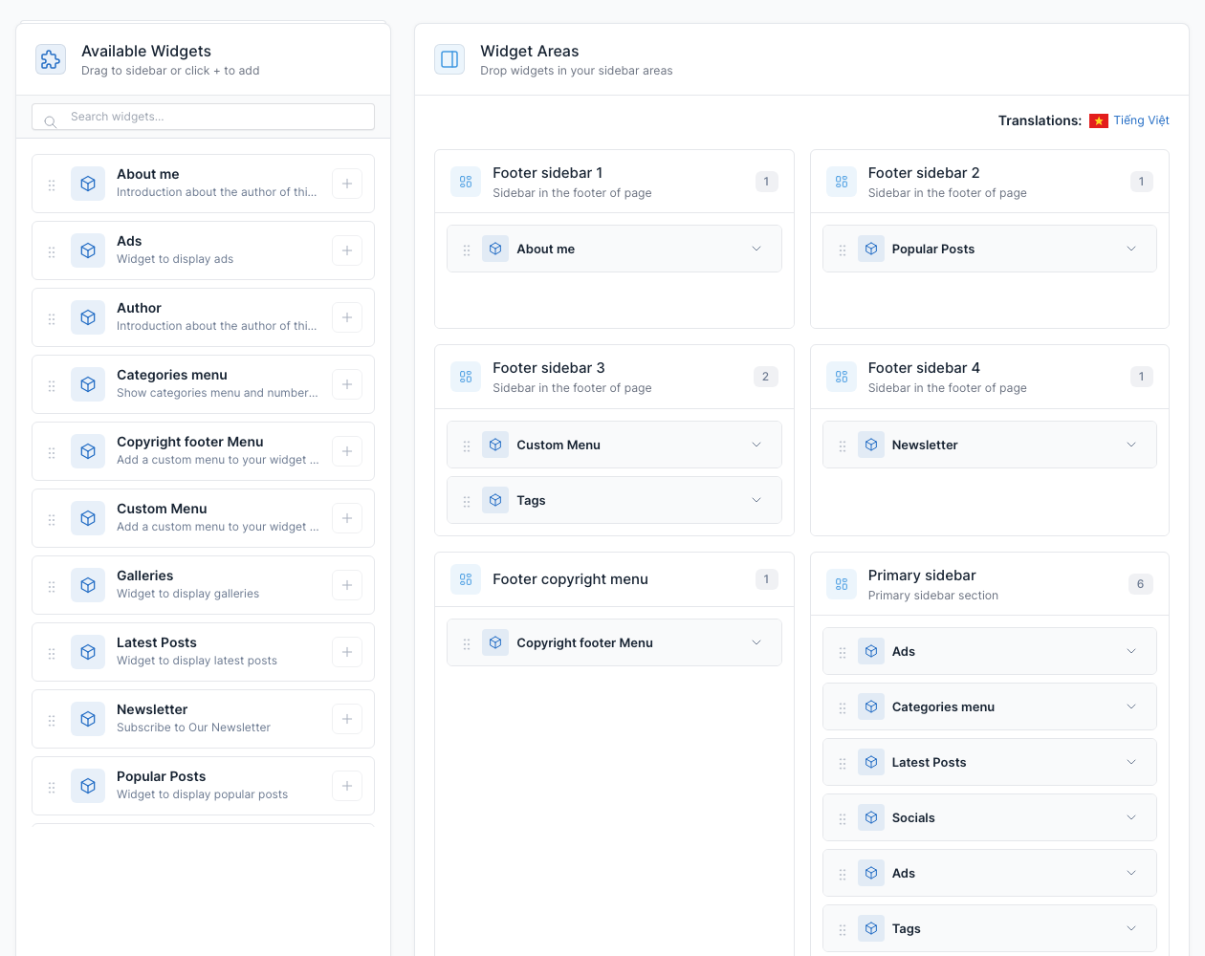The image size is (1205, 956).
Task: Click 'Subscribe to Our Newsletter' description text
Action: click(x=193, y=728)
